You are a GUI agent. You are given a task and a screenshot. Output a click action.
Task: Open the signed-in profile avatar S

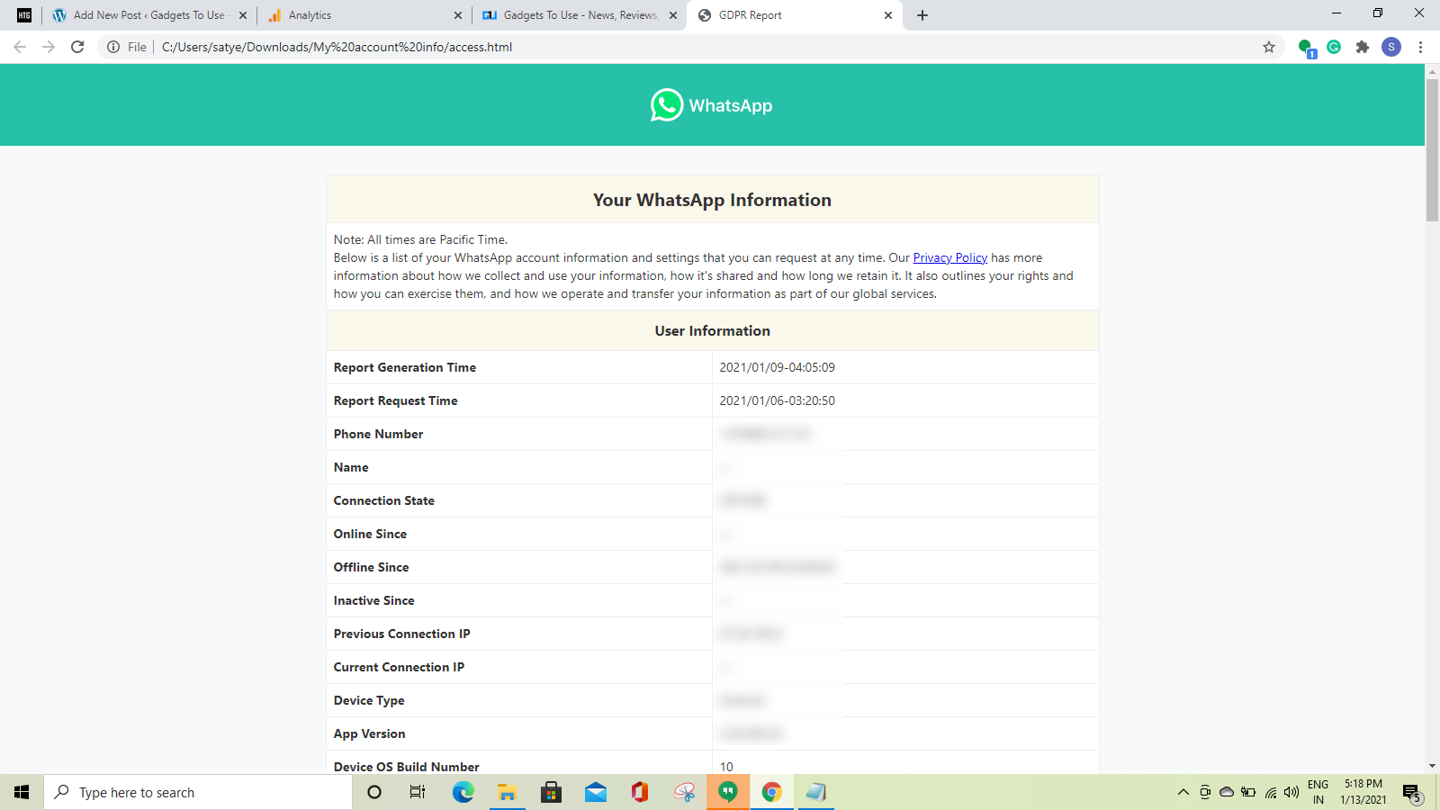tap(1391, 47)
